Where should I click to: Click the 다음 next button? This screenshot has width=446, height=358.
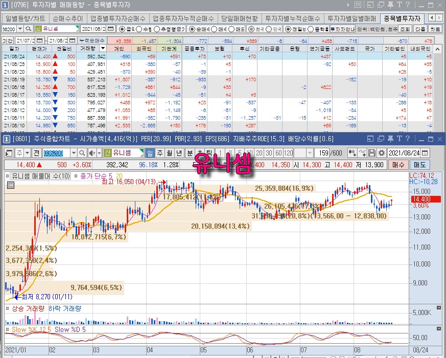[x=420, y=29]
